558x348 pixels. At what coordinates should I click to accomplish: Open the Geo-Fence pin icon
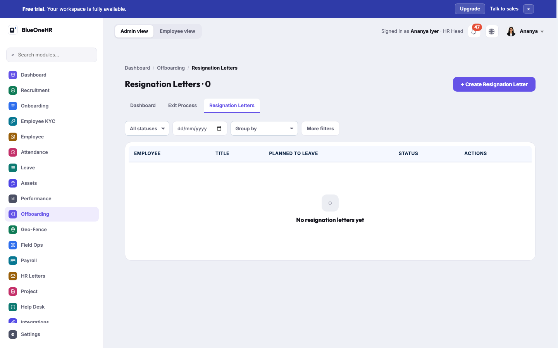13,229
